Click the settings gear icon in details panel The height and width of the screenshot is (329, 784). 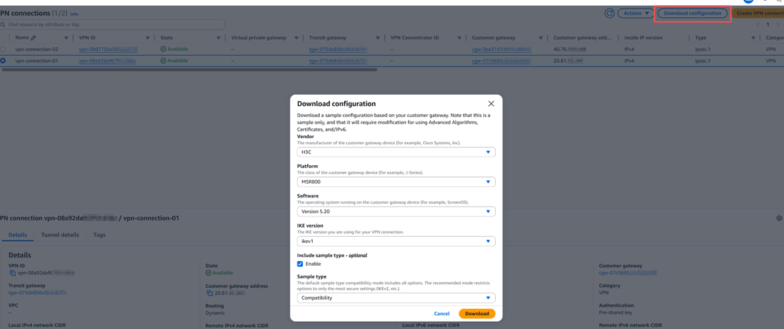[x=779, y=218]
